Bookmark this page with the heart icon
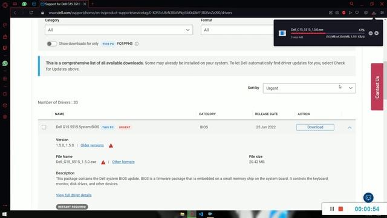This screenshot has width=387, height=218. point(357,13)
